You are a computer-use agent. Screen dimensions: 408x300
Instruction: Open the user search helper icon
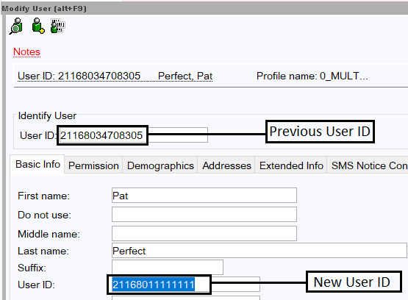(16, 26)
